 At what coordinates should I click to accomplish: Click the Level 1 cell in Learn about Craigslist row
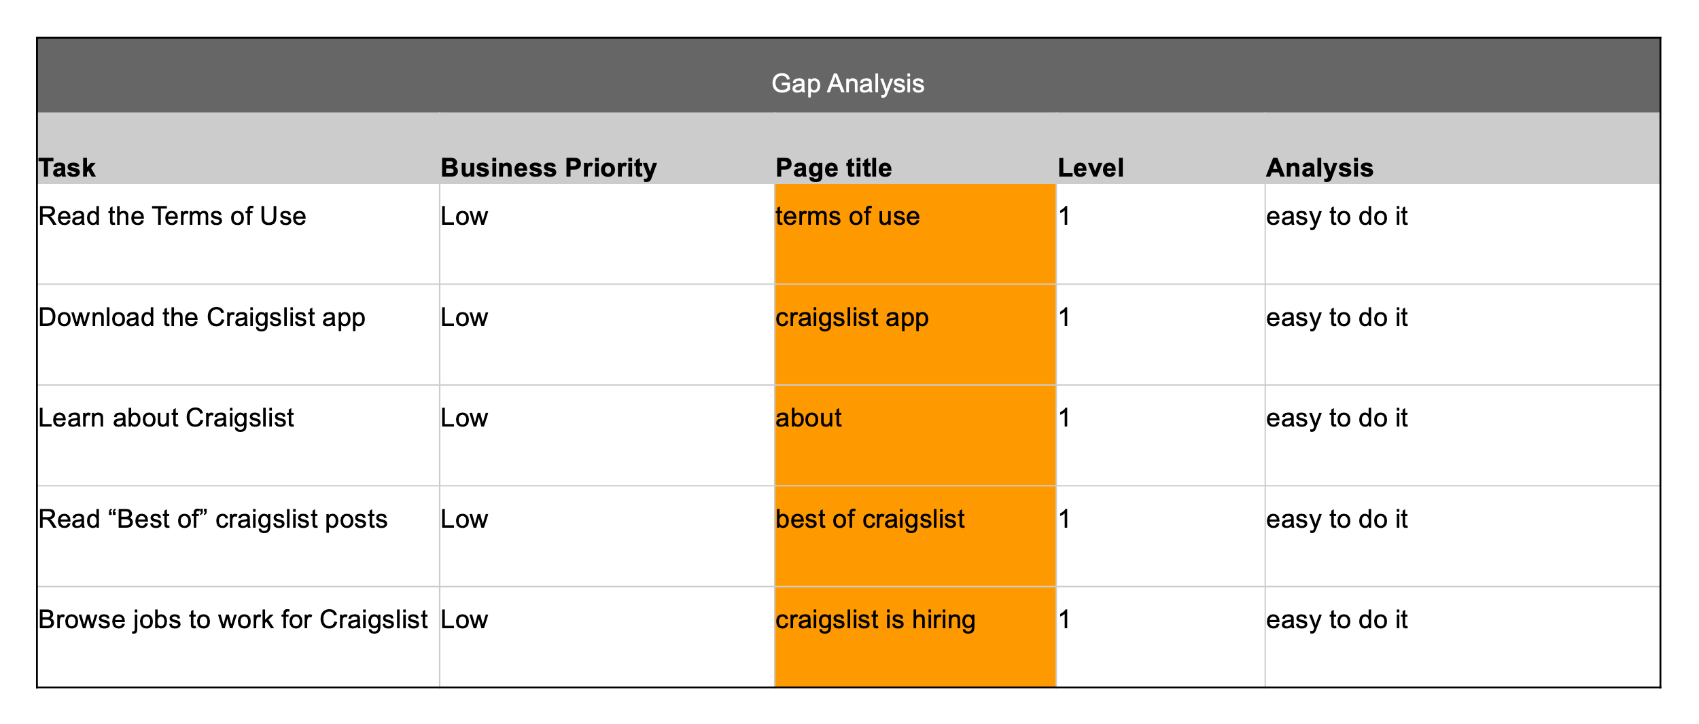tap(1065, 418)
